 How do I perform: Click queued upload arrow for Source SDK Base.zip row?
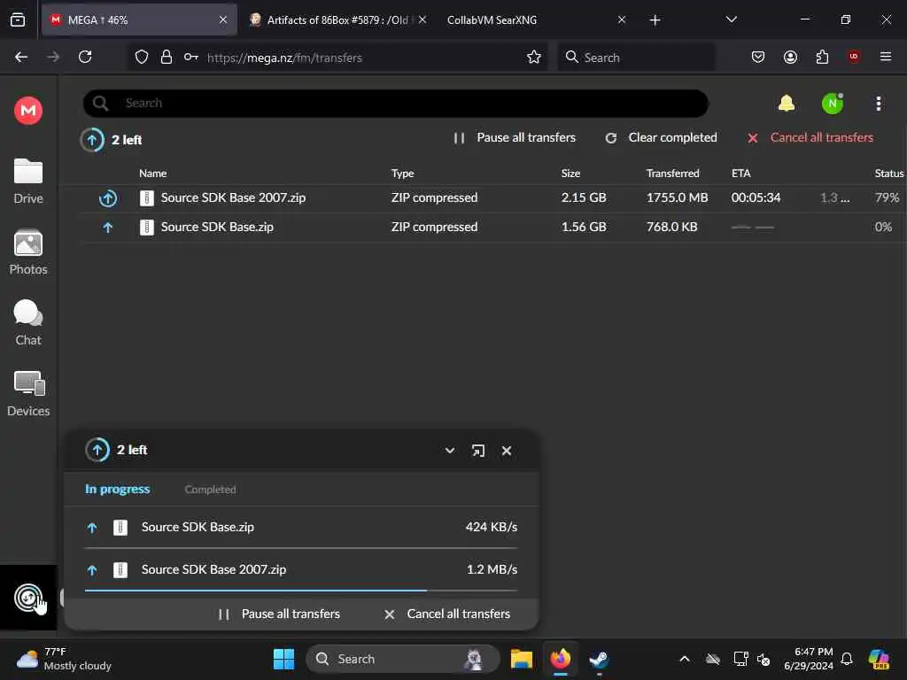click(107, 228)
